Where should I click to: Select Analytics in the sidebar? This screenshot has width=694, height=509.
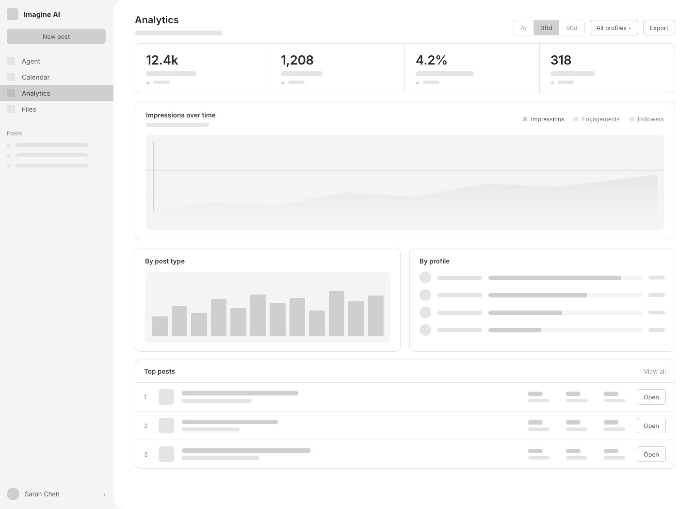point(57,93)
